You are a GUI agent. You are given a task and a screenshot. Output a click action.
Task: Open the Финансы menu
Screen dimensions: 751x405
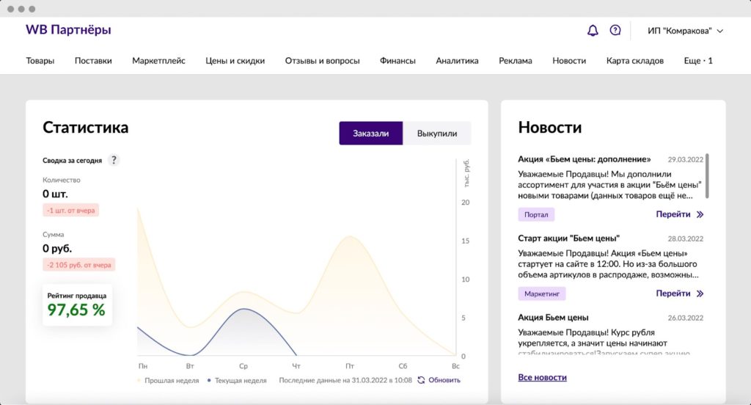coord(398,61)
